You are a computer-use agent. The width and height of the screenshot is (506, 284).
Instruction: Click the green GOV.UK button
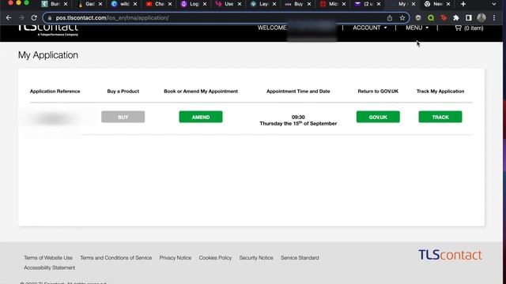coord(378,117)
